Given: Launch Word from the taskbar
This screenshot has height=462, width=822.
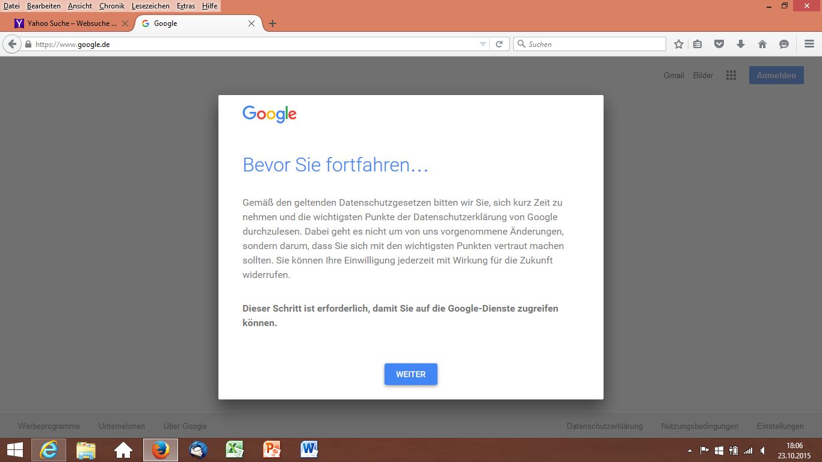Looking at the screenshot, I should (x=309, y=450).
